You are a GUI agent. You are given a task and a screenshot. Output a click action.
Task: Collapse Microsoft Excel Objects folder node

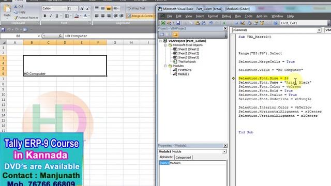click(165, 45)
